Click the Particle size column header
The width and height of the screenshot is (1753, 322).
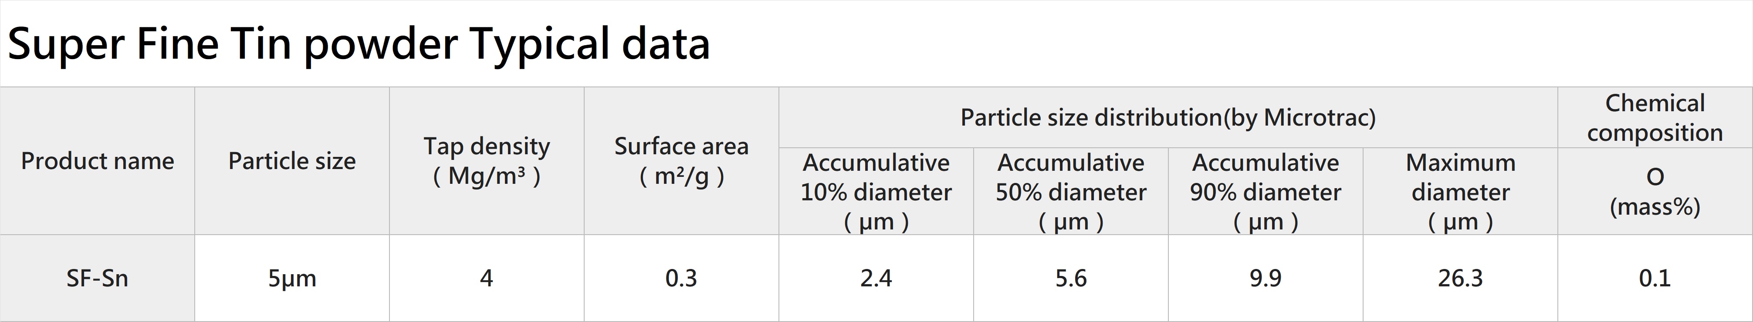292,161
